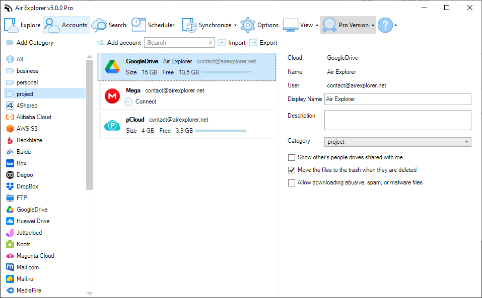This screenshot has height=298, width=482.
Task: Open the Scheduler
Action: click(153, 25)
